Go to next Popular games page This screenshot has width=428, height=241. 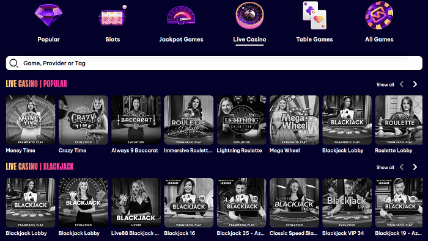[x=415, y=84]
